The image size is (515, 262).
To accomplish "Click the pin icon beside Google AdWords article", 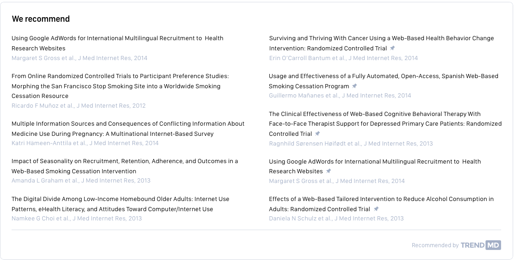I will coord(329,171).
